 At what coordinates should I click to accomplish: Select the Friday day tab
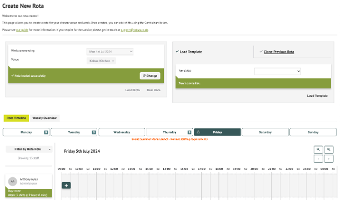[x=217, y=132]
